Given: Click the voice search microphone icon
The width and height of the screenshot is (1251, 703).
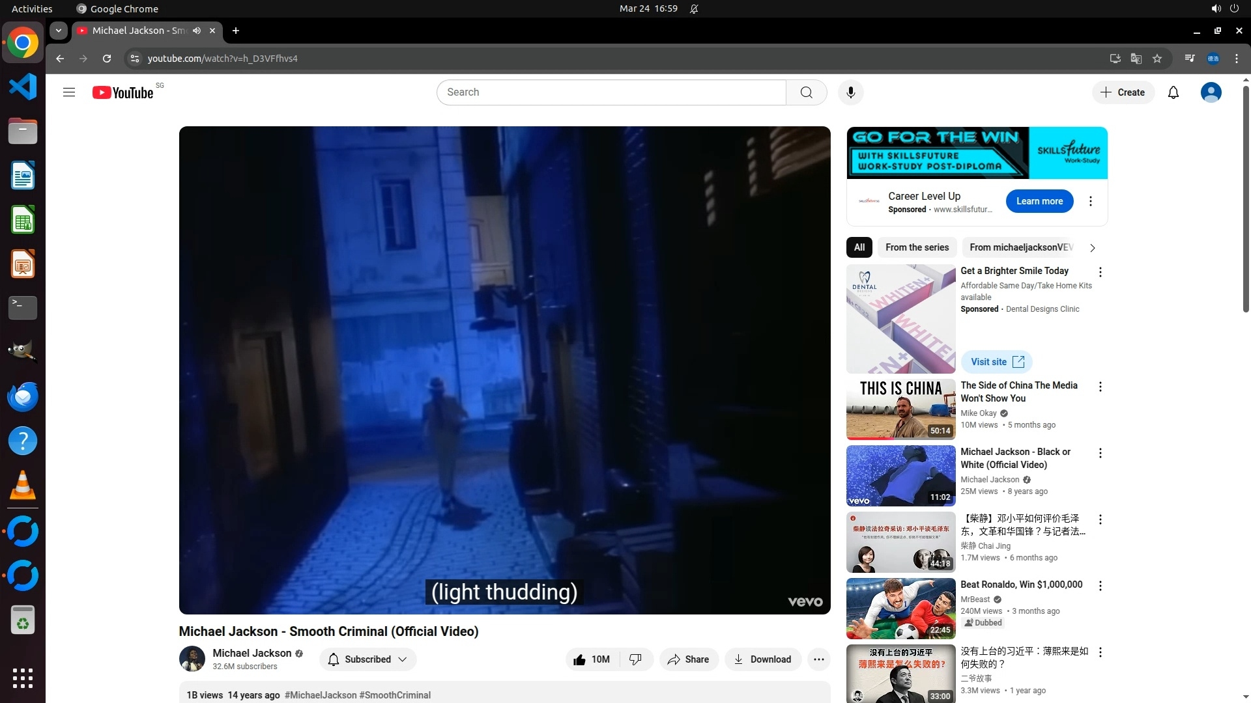Looking at the screenshot, I should pos(850,92).
